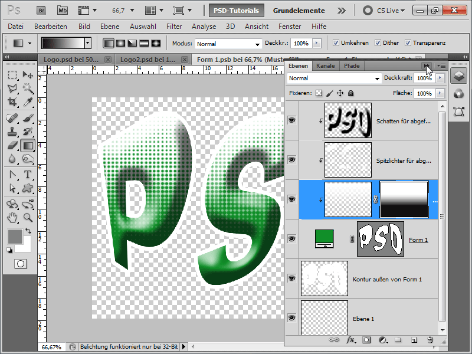Image resolution: width=472 pixels, height=354 pixels.
Task: Select the Polygonal Lasso tool
Action: point(12,88)
